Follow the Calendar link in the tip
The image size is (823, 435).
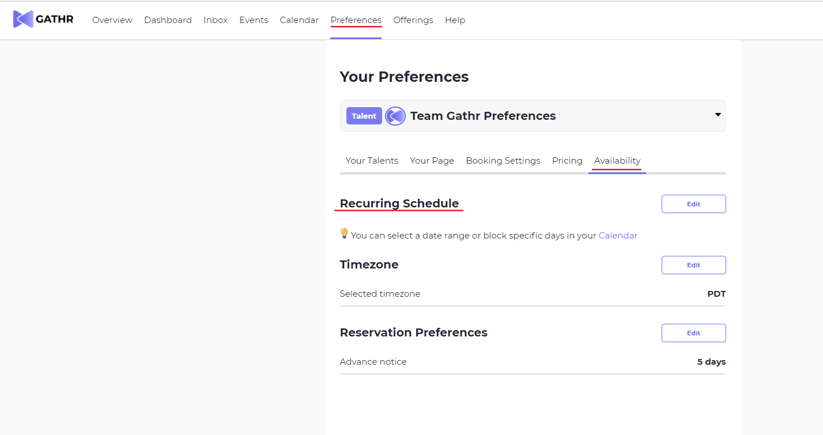coord(618,235)
